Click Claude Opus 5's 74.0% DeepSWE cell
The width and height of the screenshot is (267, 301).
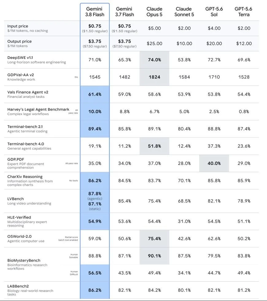(154, 60)
